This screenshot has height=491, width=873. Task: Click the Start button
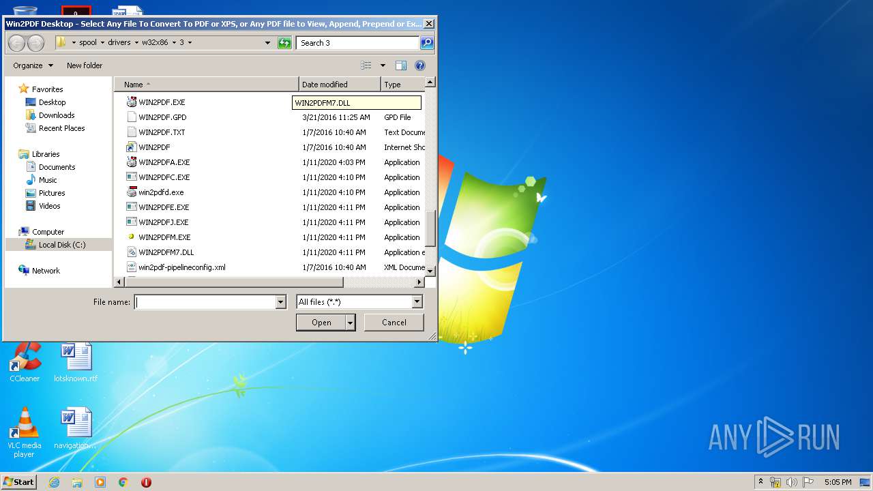click(x=19, y=481)
